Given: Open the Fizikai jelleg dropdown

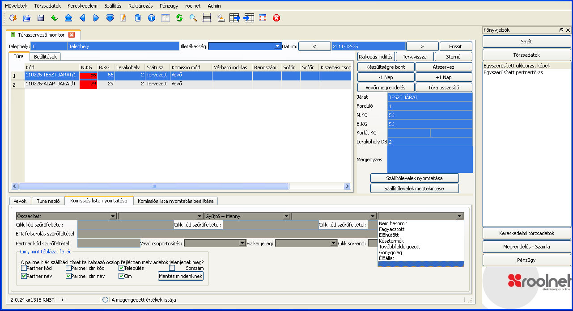Looking at the screenshot, I should tap(333, 244).
